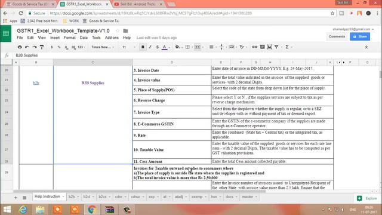Open the font size dropdown
This screenshot has width=382, height=215.
[x=129, y=47]
